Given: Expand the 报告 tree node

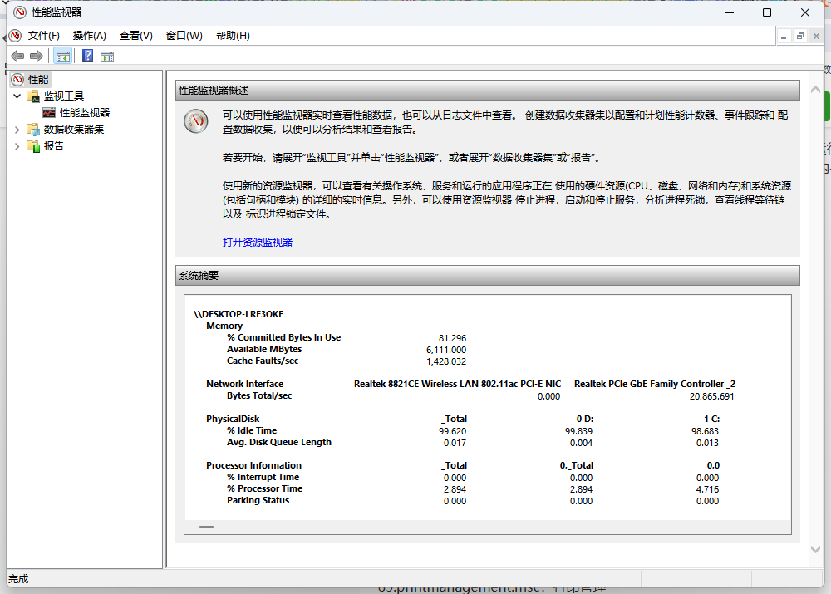Looking at the screenshot, I should pyautogui.click(x=17, y=146).
